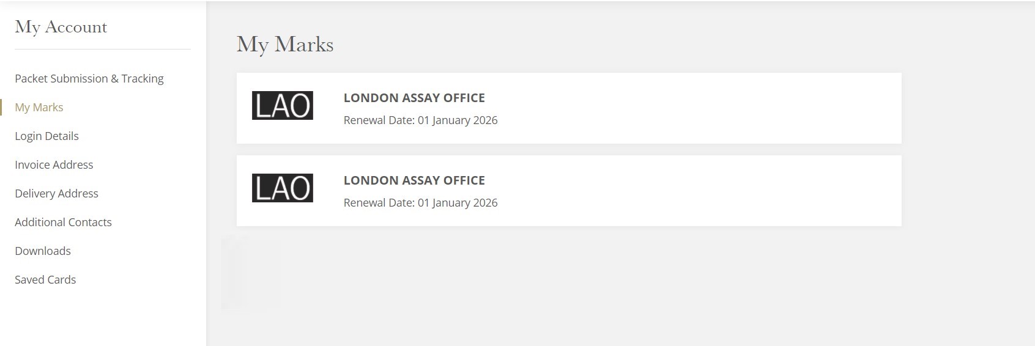View Additional Contacts
The image size is (1035, 346).
[x=63, y=222]
